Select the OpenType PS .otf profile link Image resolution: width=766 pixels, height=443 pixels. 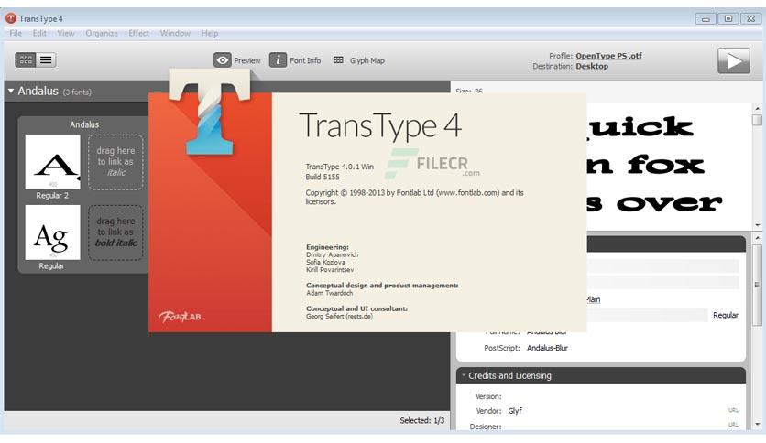[608, 56]
